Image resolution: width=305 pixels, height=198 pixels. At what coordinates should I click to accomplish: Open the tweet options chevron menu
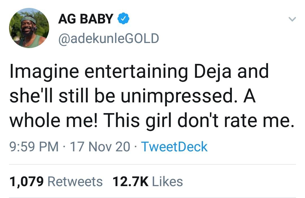pos(292,19)
